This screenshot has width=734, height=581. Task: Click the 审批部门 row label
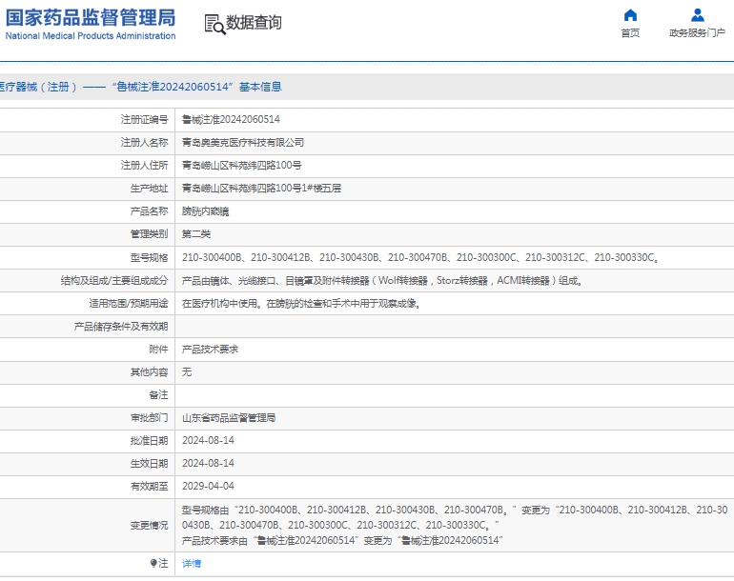(149, 418)
